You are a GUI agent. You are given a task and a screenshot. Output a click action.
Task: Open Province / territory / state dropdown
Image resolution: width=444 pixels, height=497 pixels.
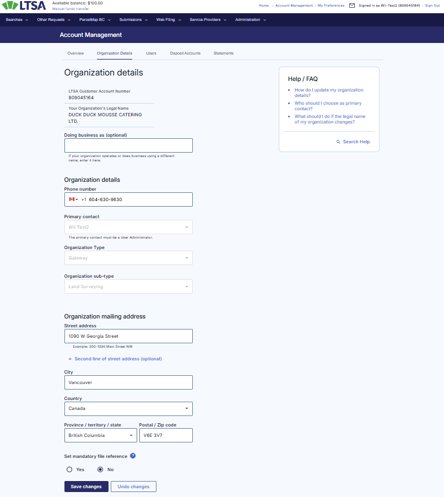tap(100, 435)
